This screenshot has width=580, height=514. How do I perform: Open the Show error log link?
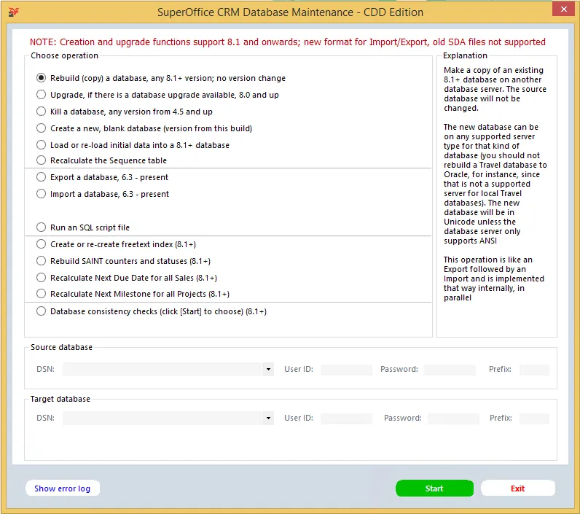coord(63,488)
